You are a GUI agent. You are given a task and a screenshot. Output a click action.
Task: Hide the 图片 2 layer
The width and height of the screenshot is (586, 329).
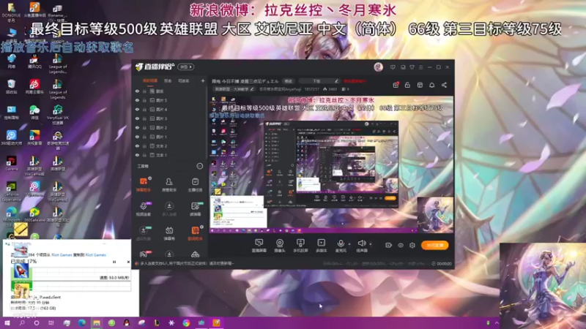(x=137, y=127)
